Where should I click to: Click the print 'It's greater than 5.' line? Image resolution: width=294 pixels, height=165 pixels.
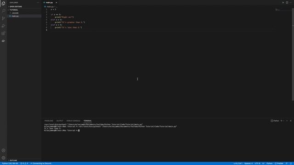tap(70, 22)
